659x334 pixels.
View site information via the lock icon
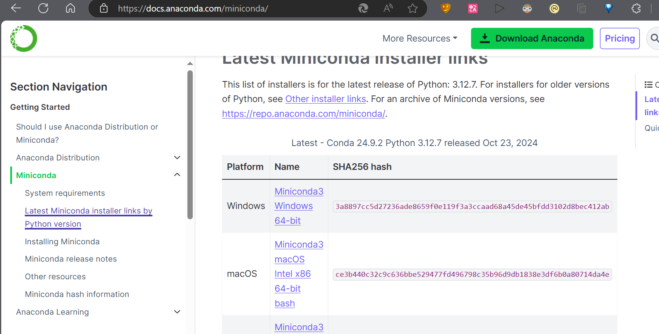pyautogui.click(x=104, y=8)
